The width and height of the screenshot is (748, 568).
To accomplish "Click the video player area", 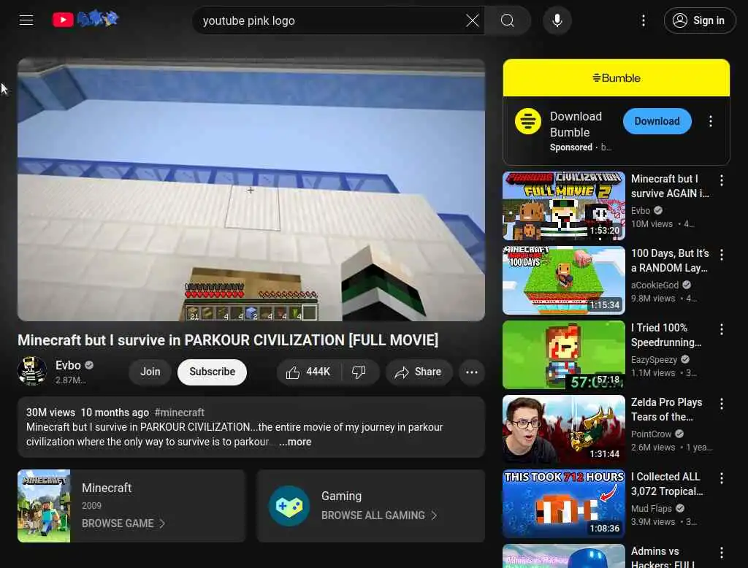I will pyautogui.click(x=251, y=190).
